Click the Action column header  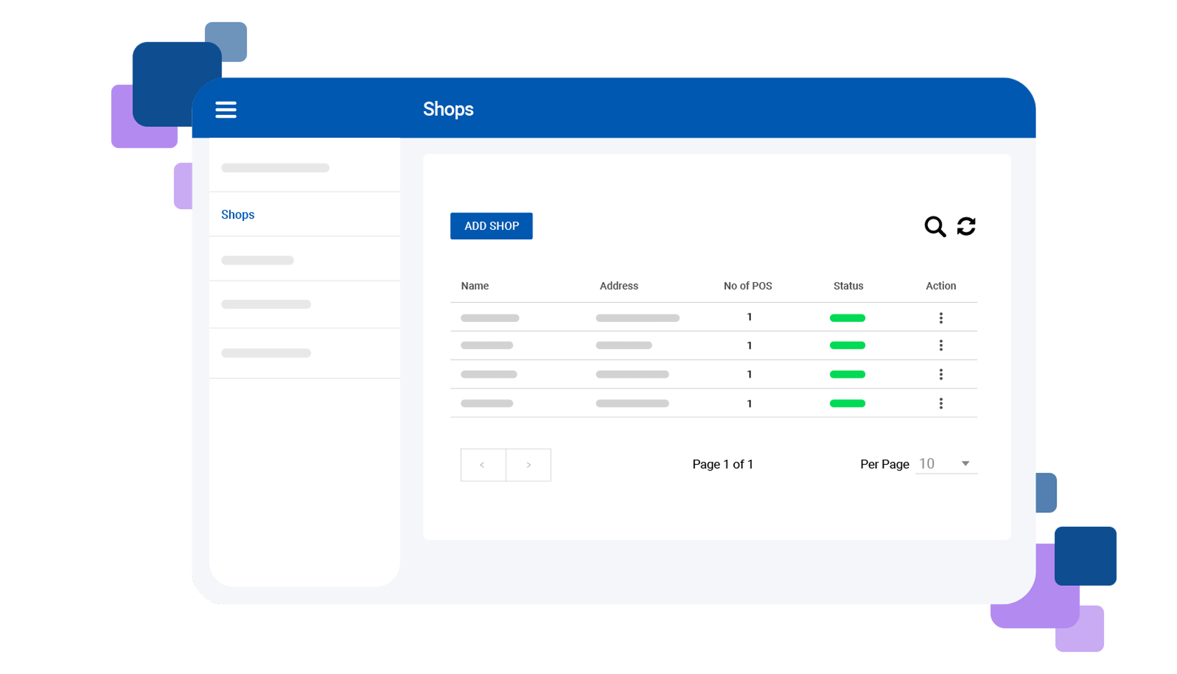coord(940,286)
